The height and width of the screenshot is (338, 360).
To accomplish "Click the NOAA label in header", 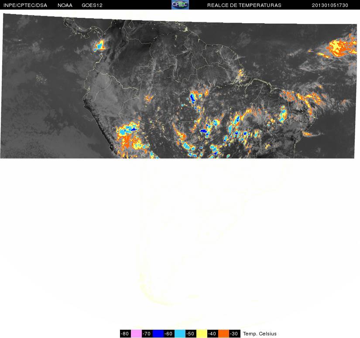I will 65,5.
